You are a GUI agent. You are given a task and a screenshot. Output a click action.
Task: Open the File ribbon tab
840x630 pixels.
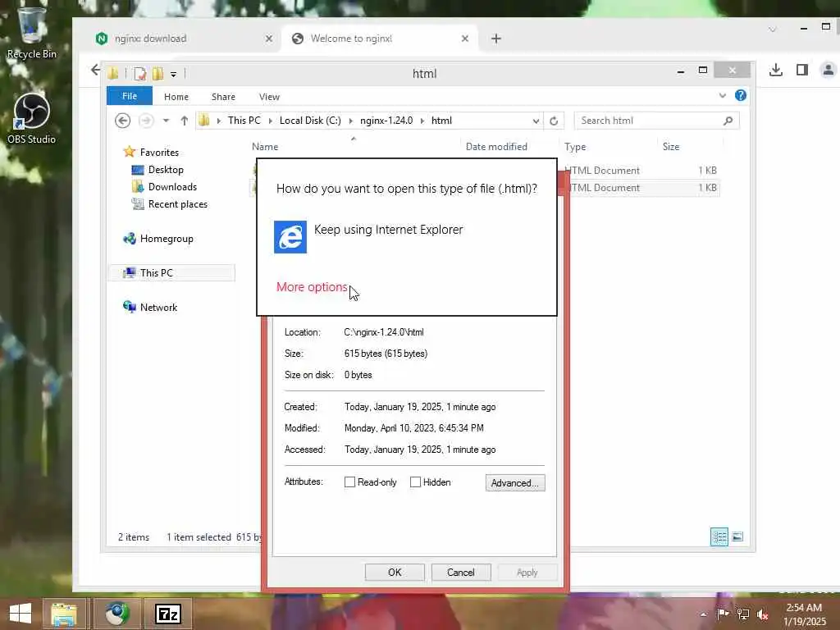[x=130, y=96]
